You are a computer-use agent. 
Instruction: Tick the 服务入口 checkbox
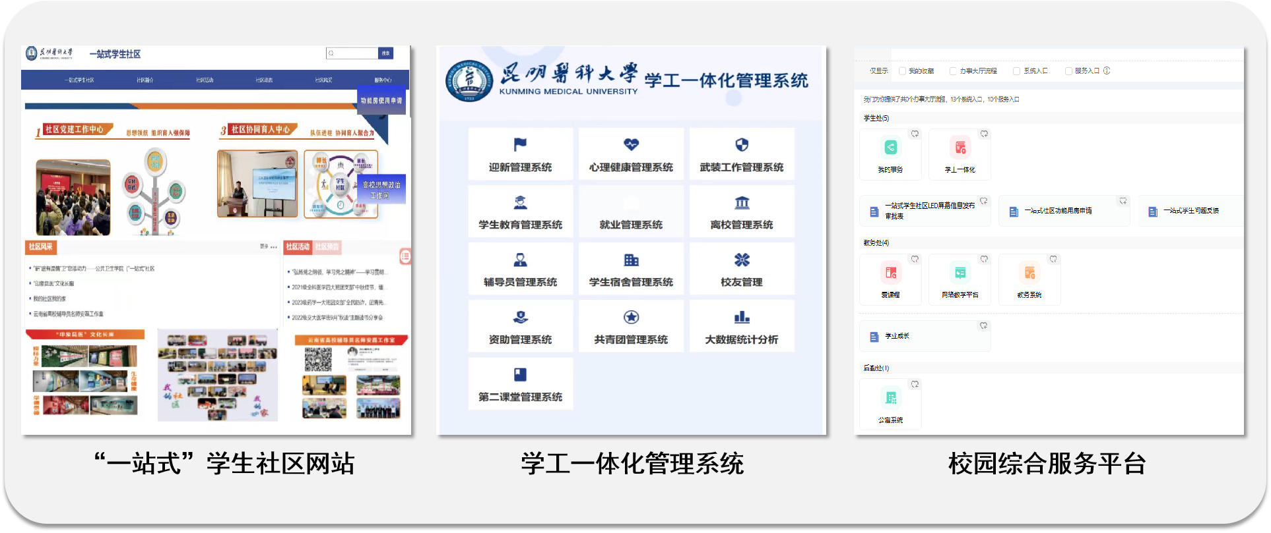[x=1068, y=71]
